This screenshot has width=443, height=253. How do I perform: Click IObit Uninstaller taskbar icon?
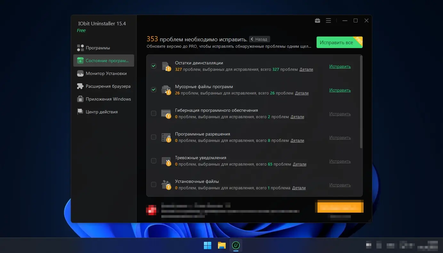pos(236,245)
